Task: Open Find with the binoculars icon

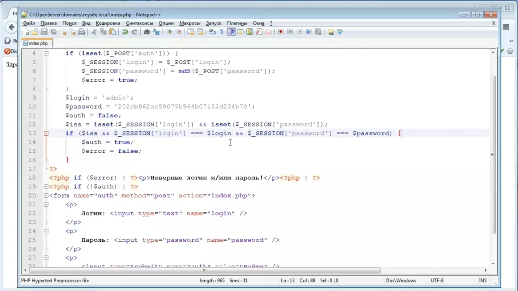Action: coord(146,32)
